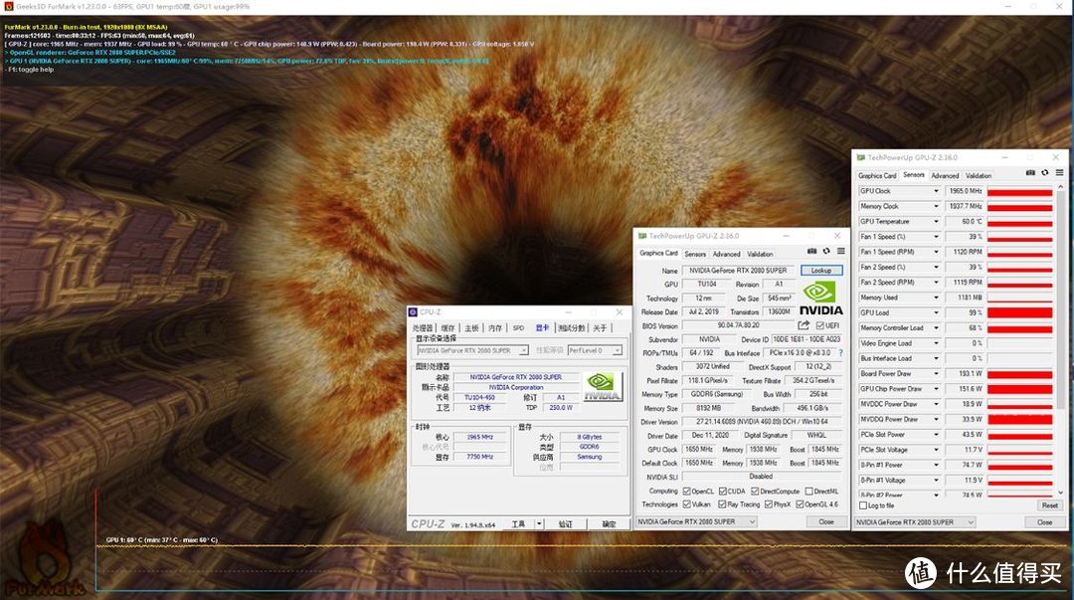
Task: Expand the GPU Temperature sensor dropdown
Action: click(936, 222)
